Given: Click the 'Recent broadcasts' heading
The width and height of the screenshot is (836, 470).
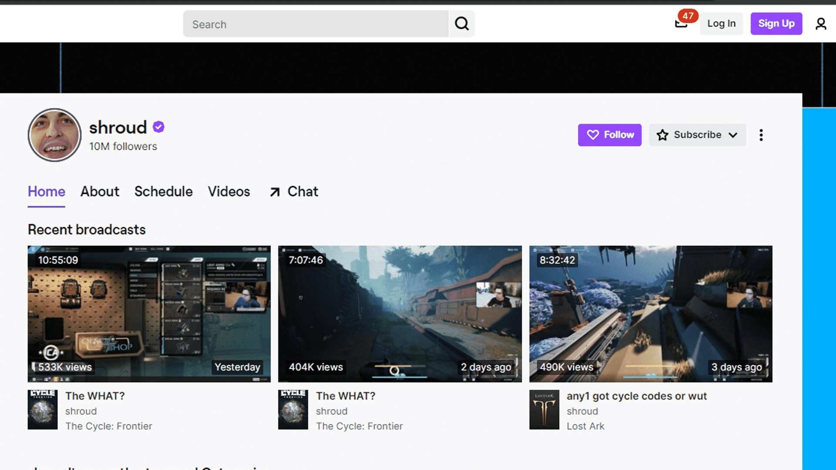Looking at the screenshot, I should click(x=87, y=229).
